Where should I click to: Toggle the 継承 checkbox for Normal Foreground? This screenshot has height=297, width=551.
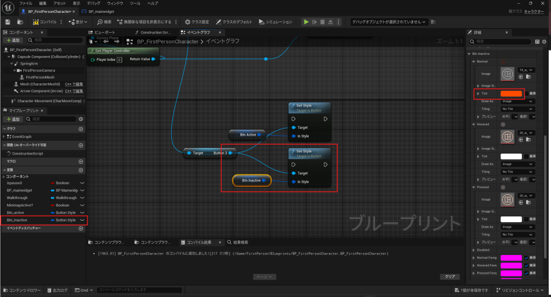point(527,258)
